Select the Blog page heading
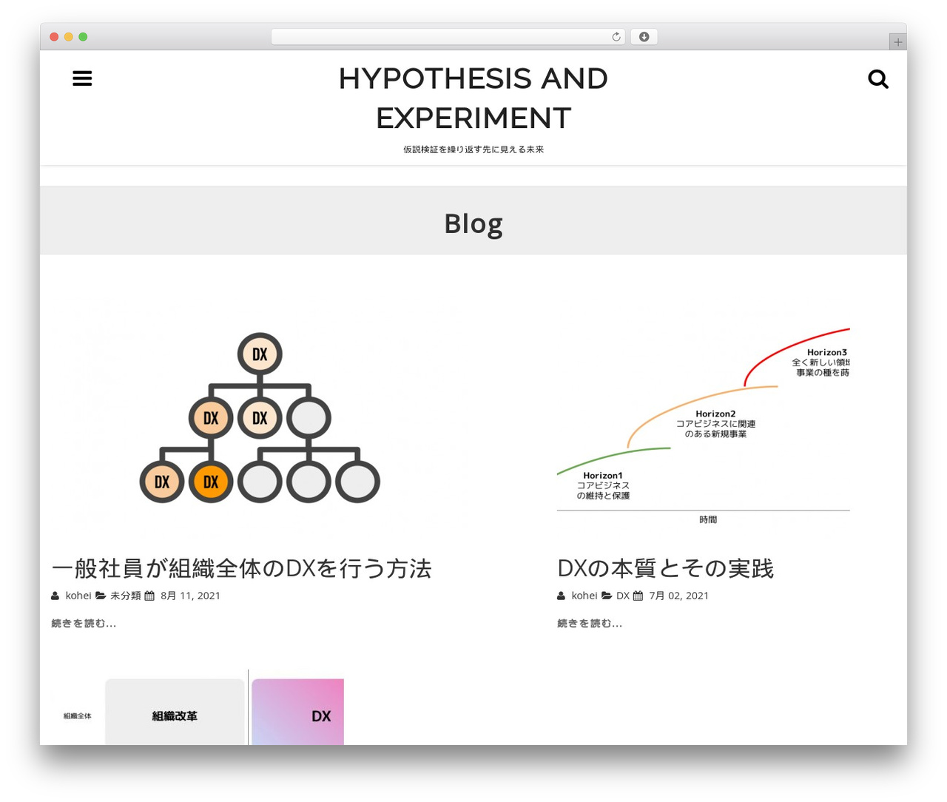Screen dimensions: 947x802 473,223
